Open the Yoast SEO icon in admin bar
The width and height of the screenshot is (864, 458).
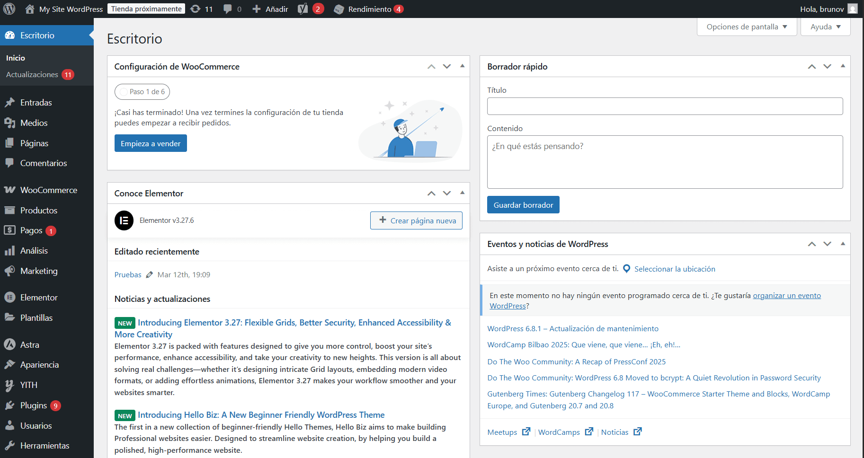coord(303,9)
